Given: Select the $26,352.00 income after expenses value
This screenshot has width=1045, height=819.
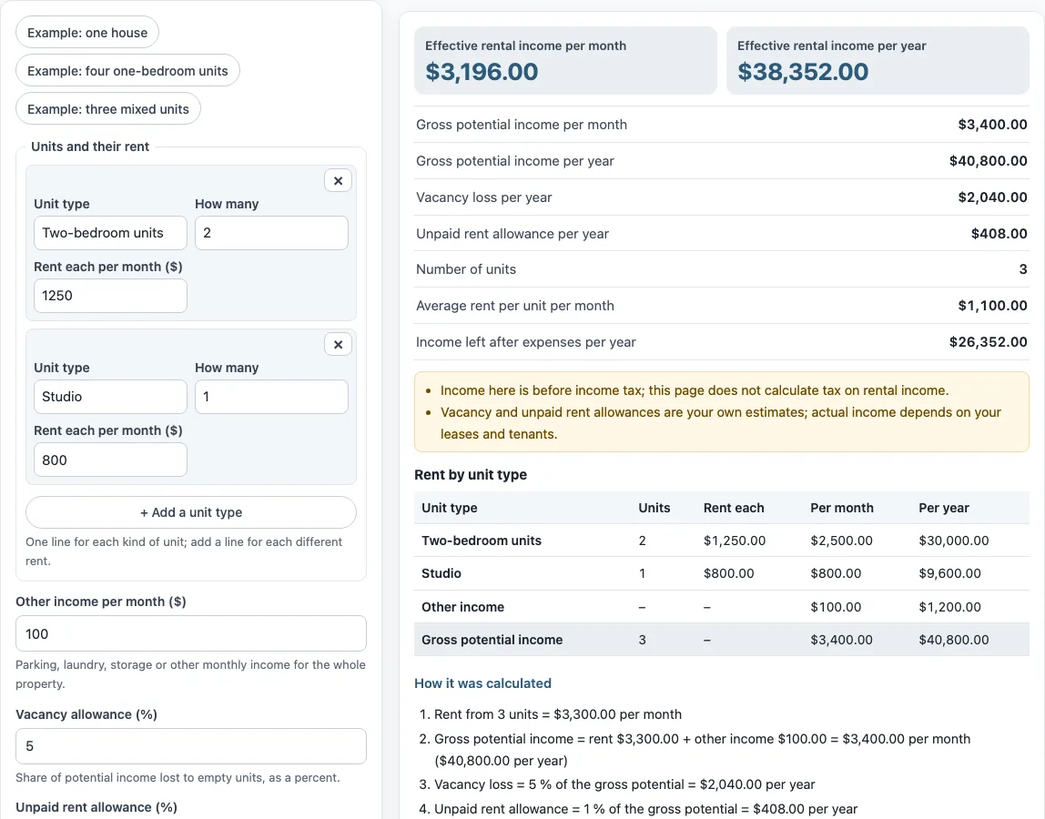Looking at the screenshot, I should pos(989,342).
